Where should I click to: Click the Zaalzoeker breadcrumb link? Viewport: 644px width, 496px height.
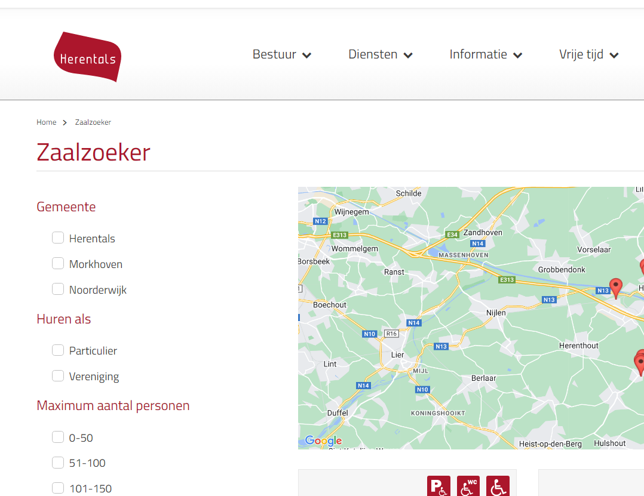pyautogui.click(x=93, y=122)
